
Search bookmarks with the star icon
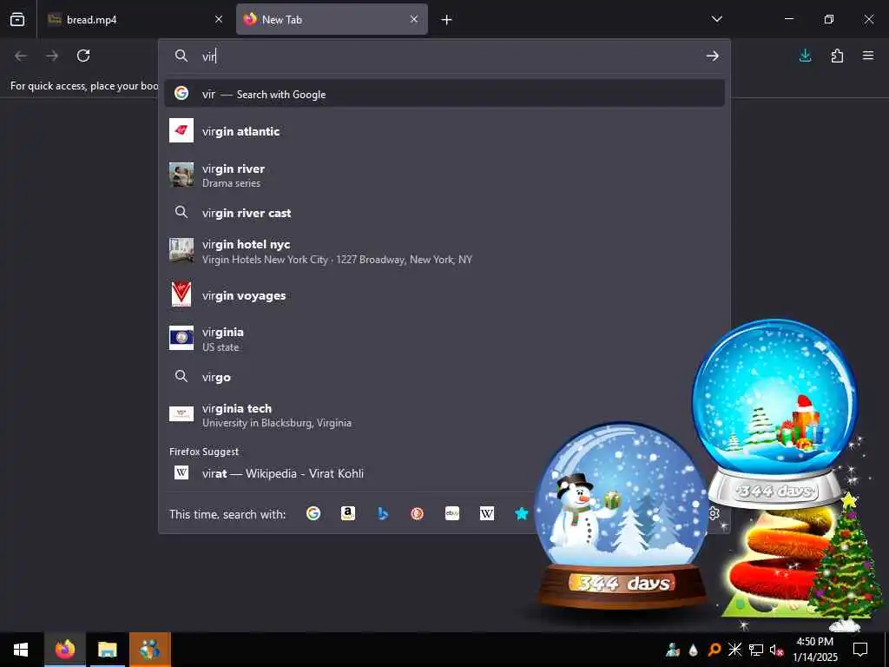point(522,513)
